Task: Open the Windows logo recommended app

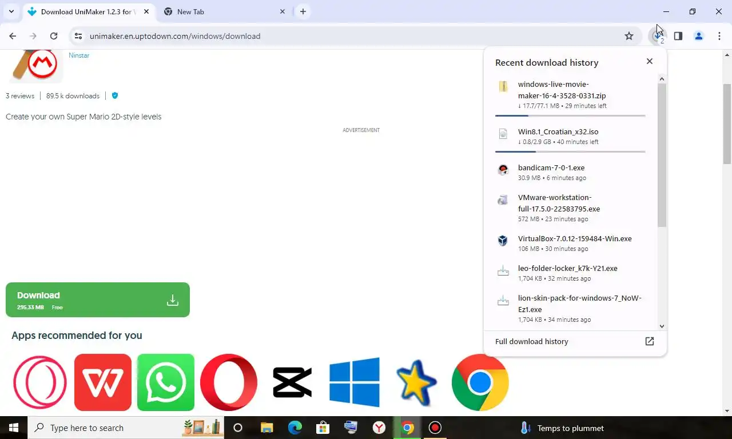Action: click(x=355, y=382)
